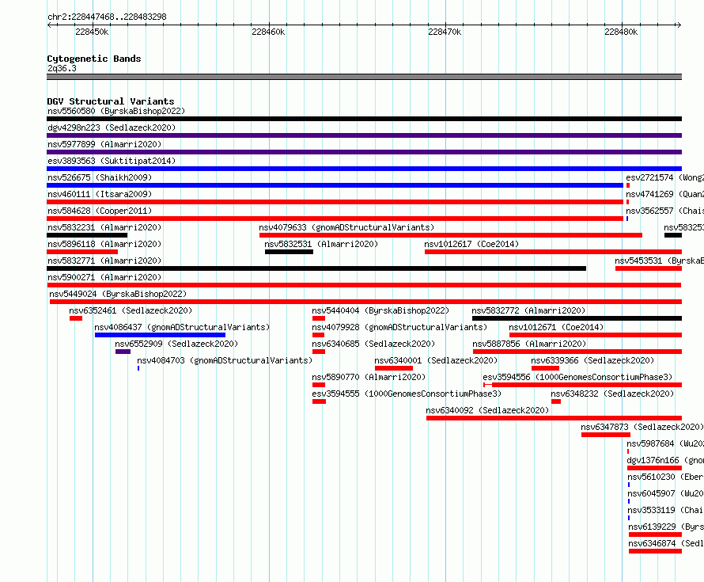704x582 pixels.
Task: Click red bar of nsv6340092
Action: pyautogui.click(x=554, y=418)
